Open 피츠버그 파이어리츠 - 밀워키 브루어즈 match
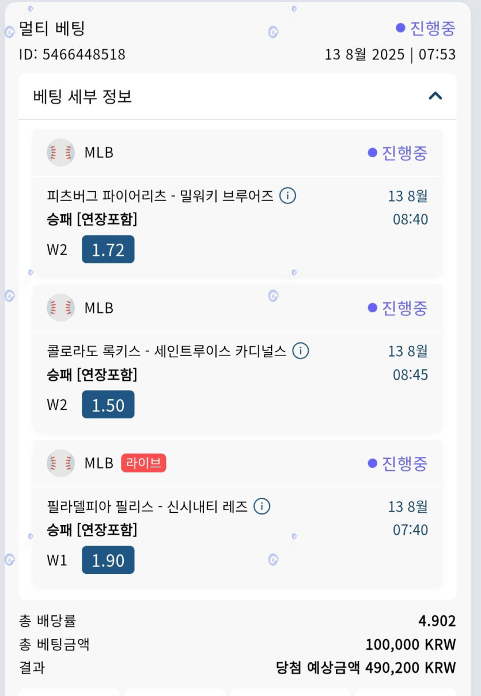Viewport: 481px width, 696px height. pos(160,196)
